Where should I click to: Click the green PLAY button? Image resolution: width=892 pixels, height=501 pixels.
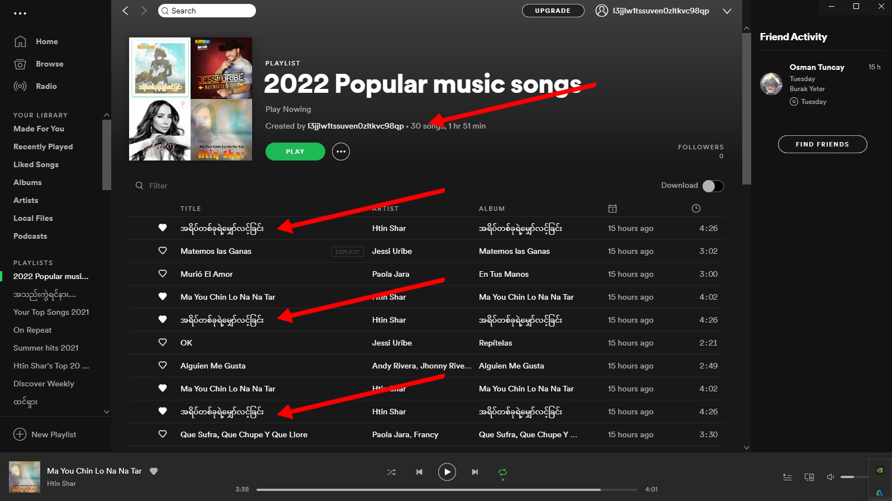(x=295, y=152)
